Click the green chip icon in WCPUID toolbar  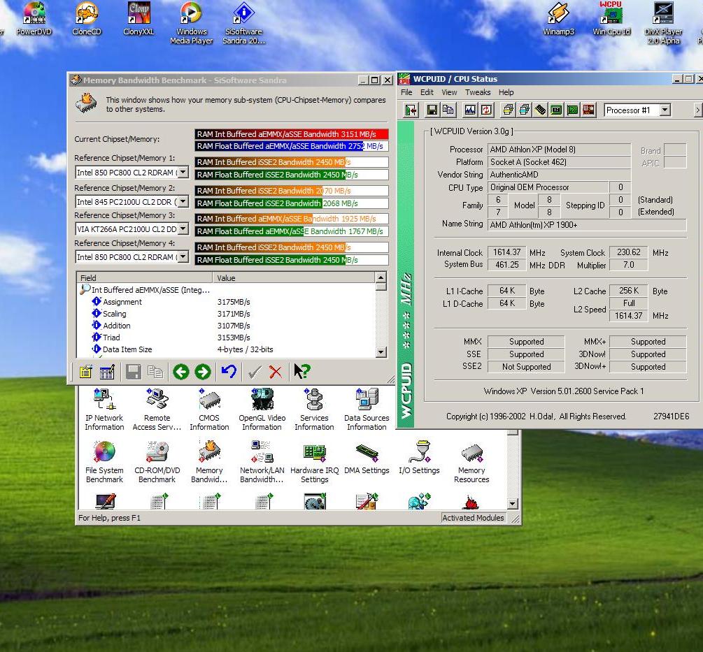(556, 110)
